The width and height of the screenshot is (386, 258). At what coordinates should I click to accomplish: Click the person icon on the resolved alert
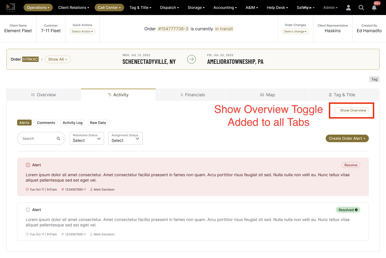[91, 234]
